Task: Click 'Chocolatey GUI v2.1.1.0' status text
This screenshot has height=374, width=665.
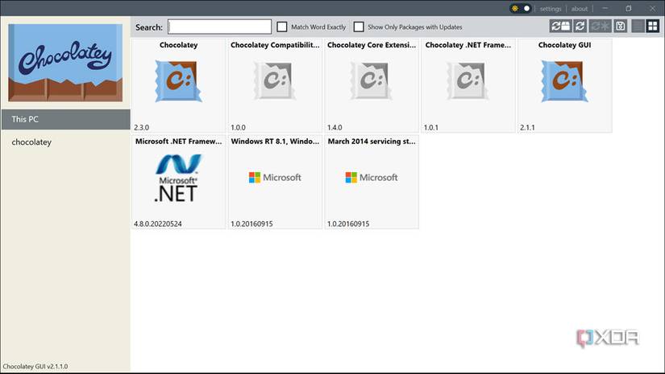Action: (x=35, y=367)
